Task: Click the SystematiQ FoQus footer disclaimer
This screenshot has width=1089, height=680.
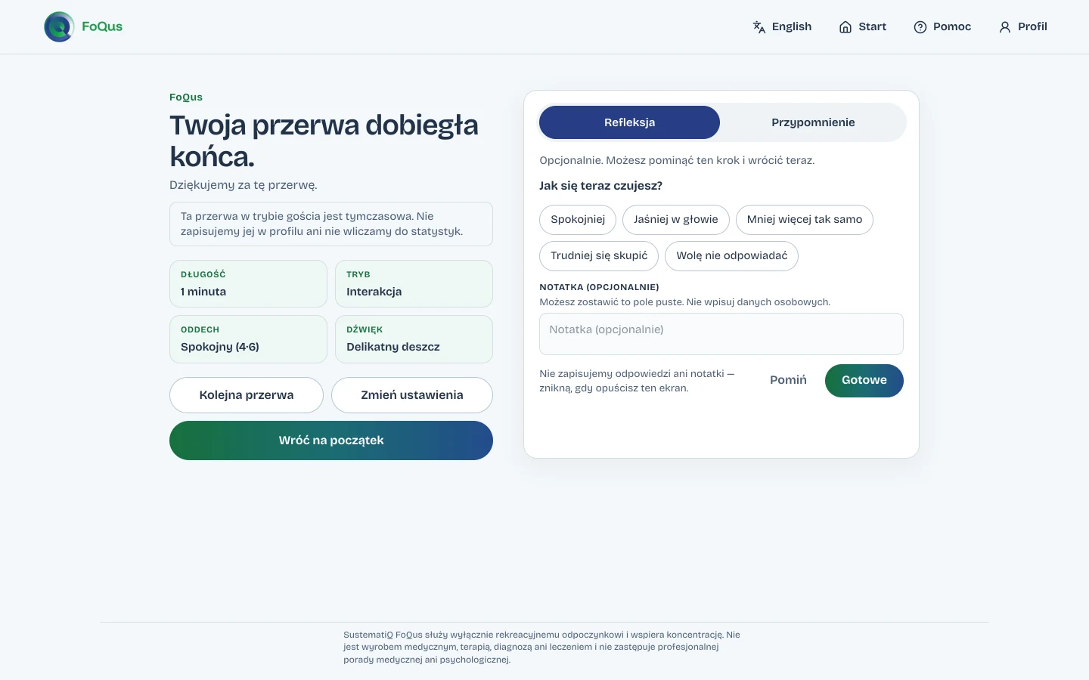Action: (x=541, y=648)
